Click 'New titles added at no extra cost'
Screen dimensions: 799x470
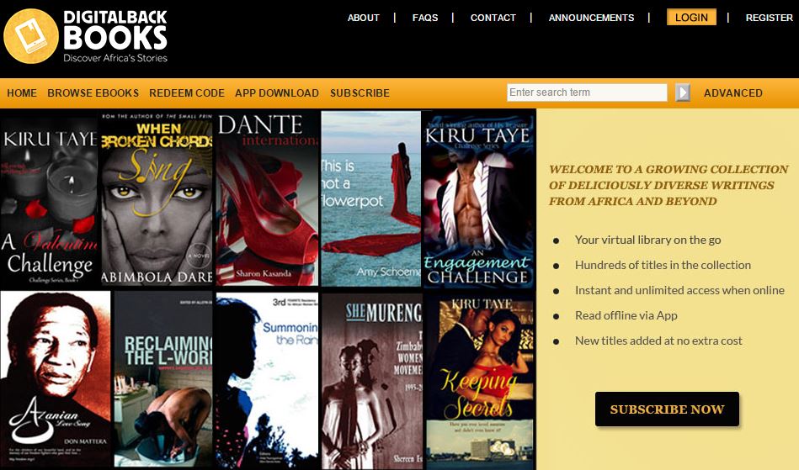[x=658, y=341]
